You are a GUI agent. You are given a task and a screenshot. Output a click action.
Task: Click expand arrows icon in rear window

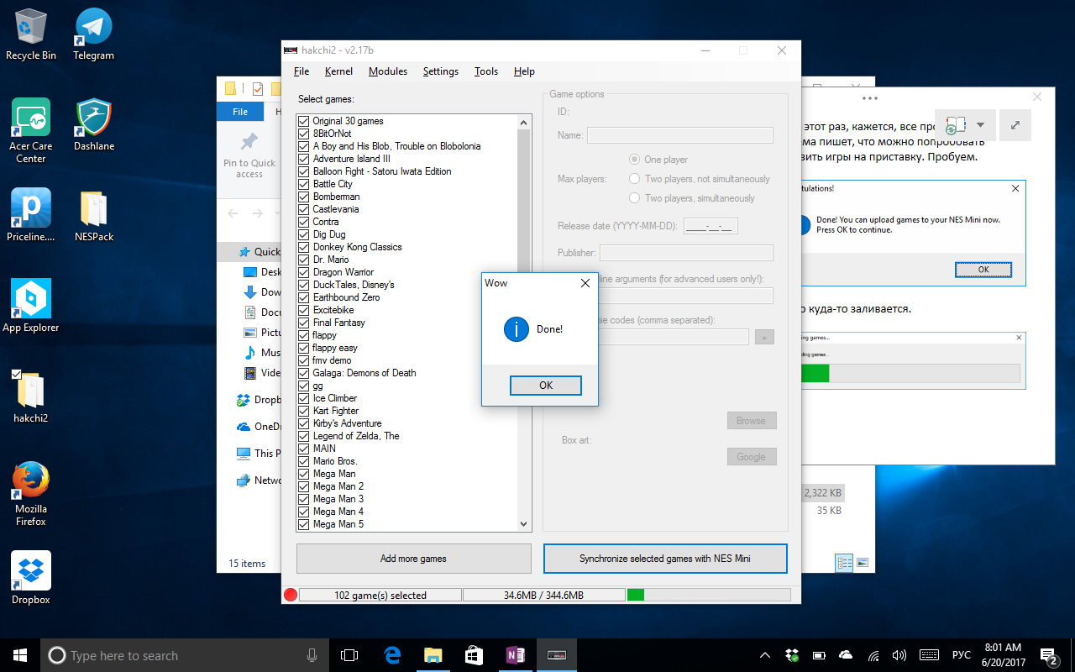(1015, 125)
